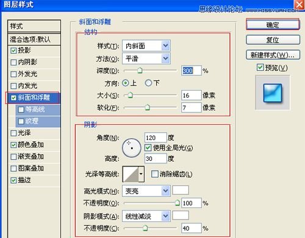The width and height of the screenshot is (305, 238).
Task: Click the shadow opacity field showing 40
Action: pyautogui.click(x=191, y=228)
